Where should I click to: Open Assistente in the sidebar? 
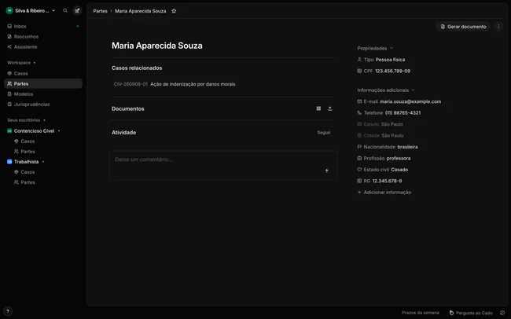pos(43,47)
